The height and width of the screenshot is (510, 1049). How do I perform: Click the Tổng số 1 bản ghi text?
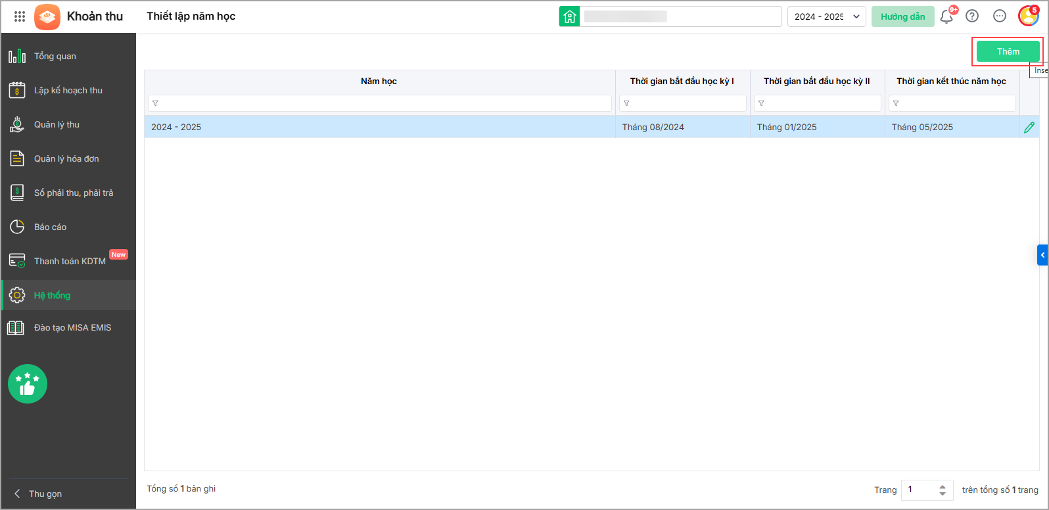point(181,489)
